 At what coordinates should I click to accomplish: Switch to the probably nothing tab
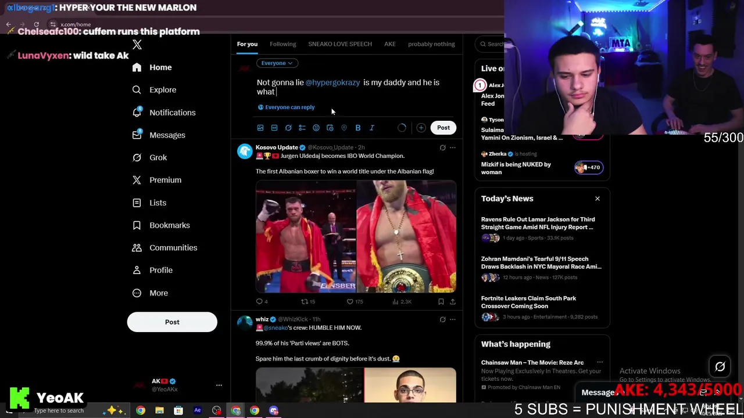click(x=431, y=44)
